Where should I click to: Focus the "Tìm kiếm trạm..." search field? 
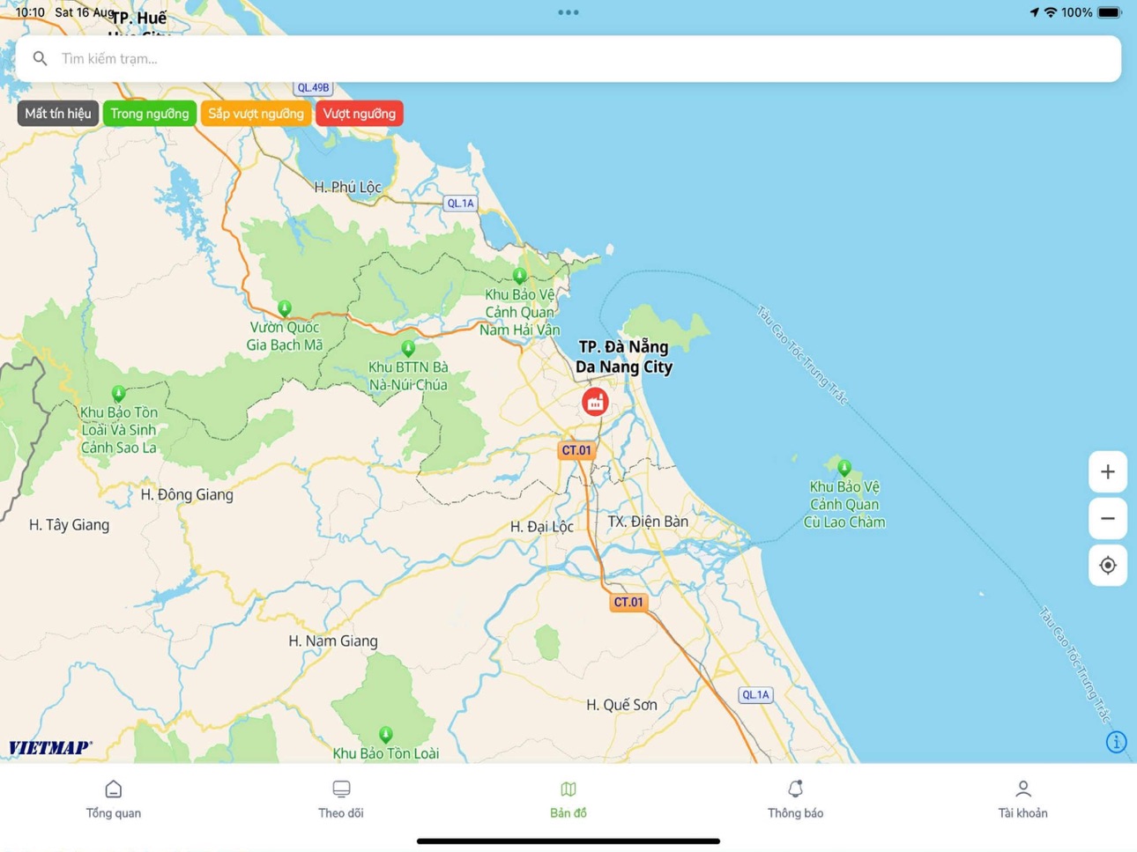pos(568,59)
